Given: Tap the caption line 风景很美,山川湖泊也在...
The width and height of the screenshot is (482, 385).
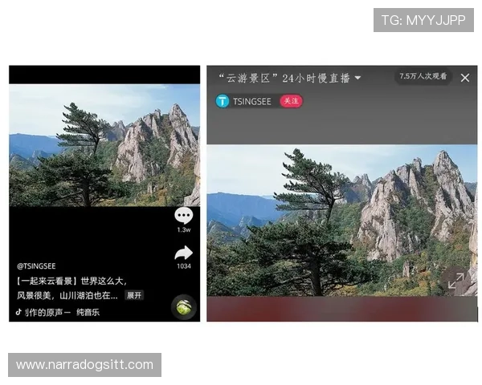Looking at the screenshot, I should click(x=67, y=295).
